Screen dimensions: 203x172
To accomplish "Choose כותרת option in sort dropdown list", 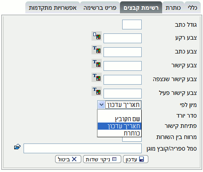I will click(119, 133).
